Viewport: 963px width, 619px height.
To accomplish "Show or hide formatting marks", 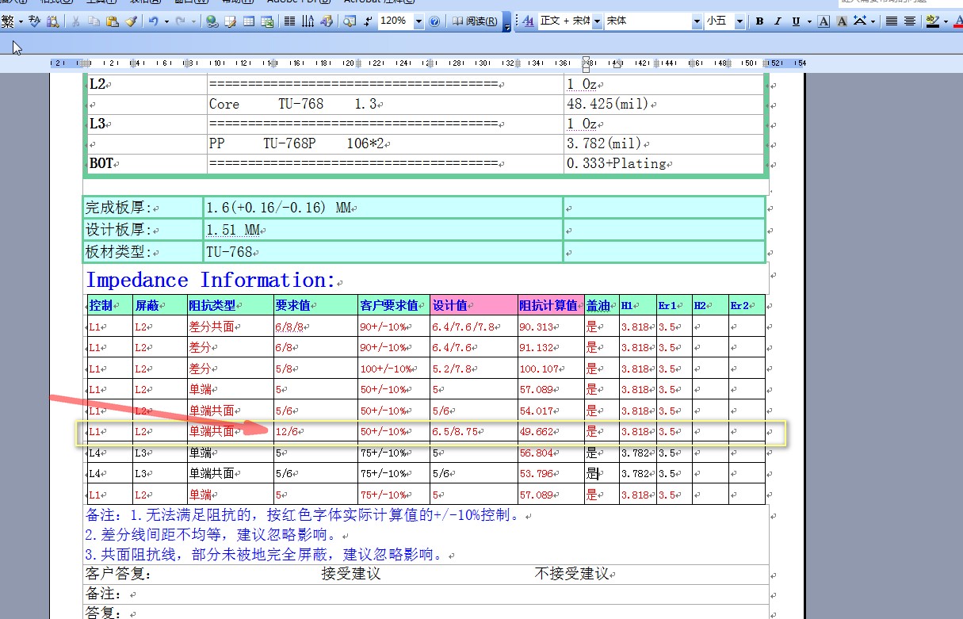I will click(368, 21).
